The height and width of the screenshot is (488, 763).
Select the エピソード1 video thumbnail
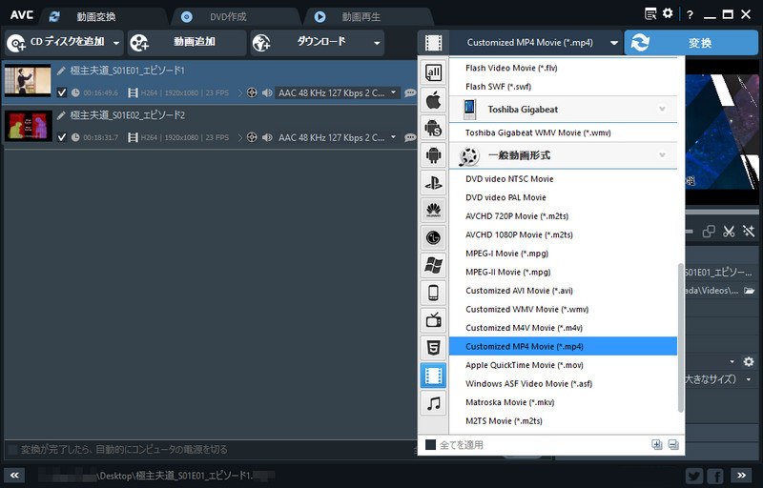click(x=28, y=81)
